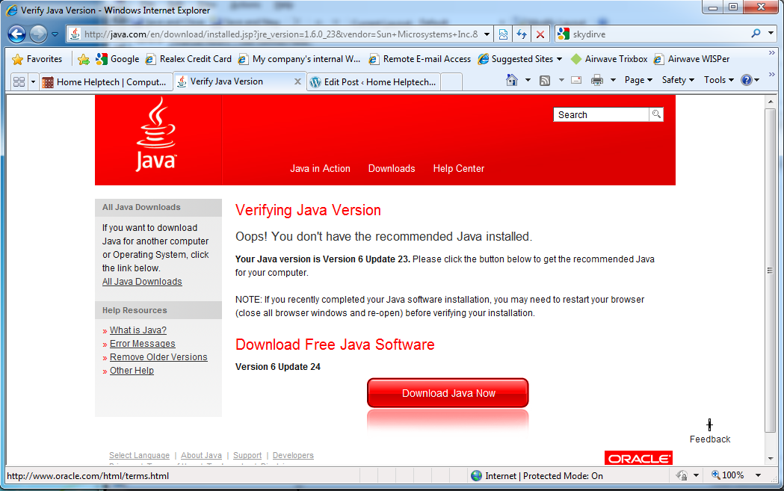Open the Remove Older Versions link
Viewport: 784px width, 491px height.
click(x=158, y=357)
